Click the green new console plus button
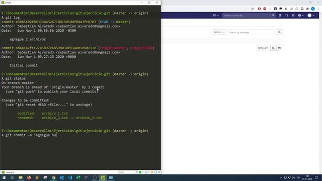 [x=140, y=172]
